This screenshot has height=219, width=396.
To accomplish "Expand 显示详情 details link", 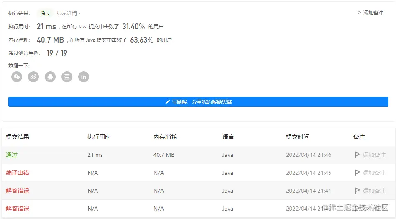I will [69, 13].
